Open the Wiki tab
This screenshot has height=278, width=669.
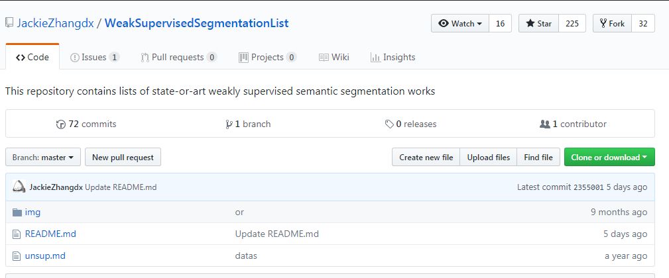tap(334, 58)
